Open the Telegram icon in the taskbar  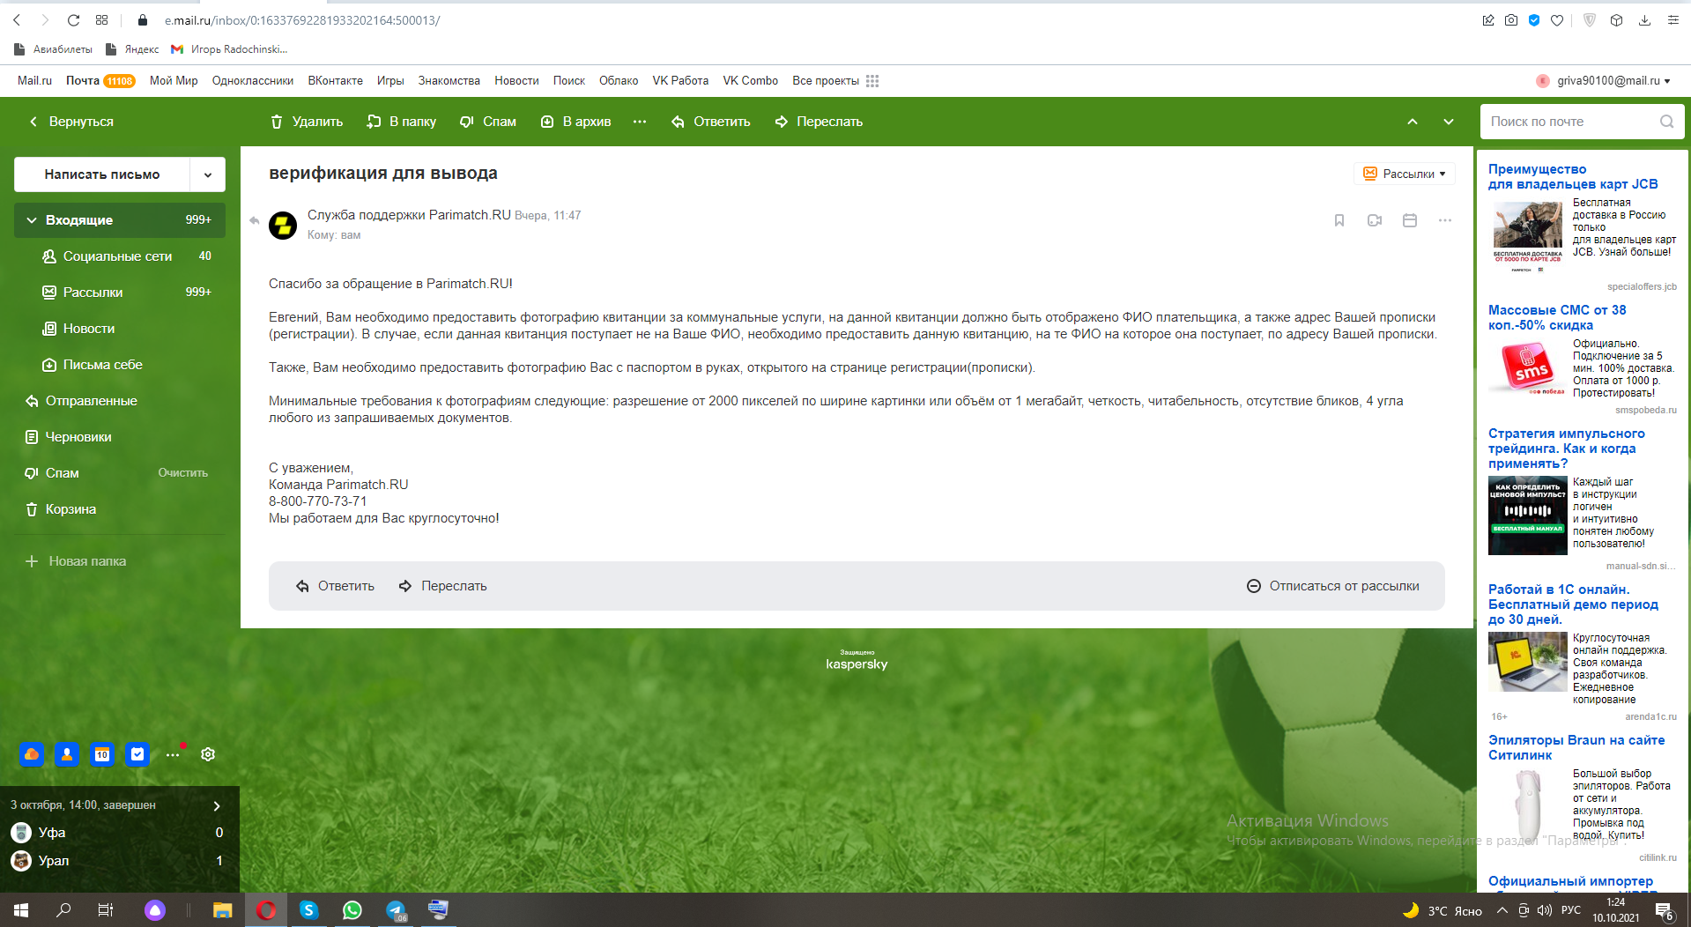396,910
